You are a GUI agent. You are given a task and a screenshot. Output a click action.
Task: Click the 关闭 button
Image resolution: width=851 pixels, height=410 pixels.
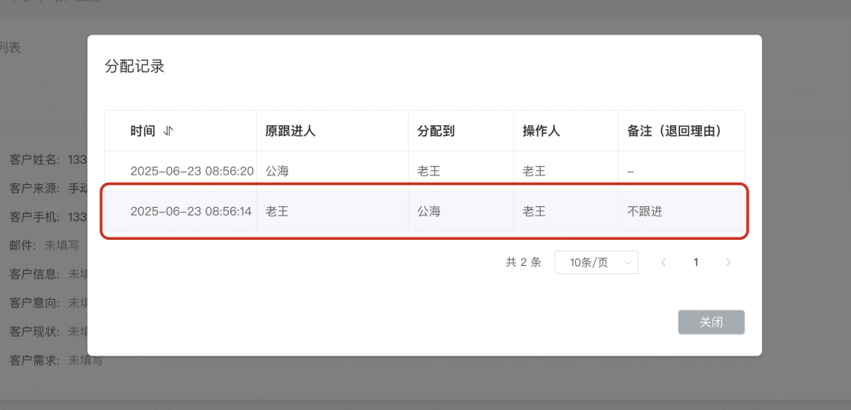[x=711, y=322]
